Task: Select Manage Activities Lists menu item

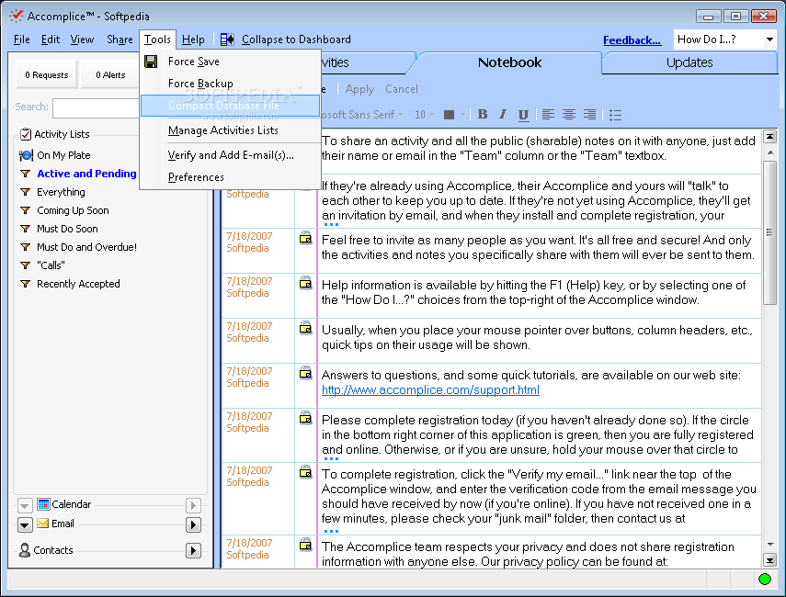Action: click(230, 130)
